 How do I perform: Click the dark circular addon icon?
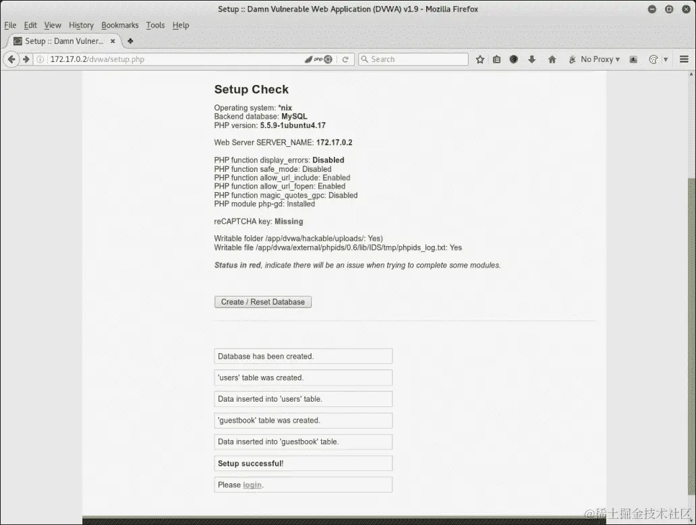[x=513, y=59]
